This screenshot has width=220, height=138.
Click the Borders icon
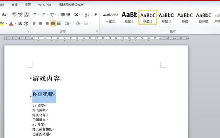coord(86,23)
